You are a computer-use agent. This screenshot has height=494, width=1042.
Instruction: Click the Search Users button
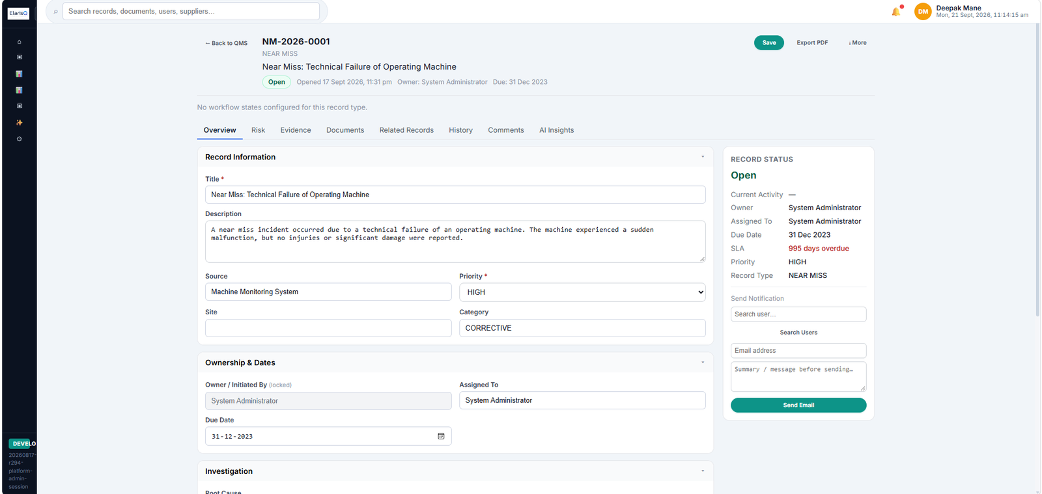(x=798, y=333)
